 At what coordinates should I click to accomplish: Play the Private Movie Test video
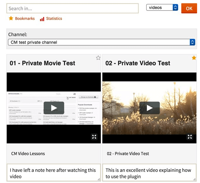pyautogui.click(x=54, y=108)
